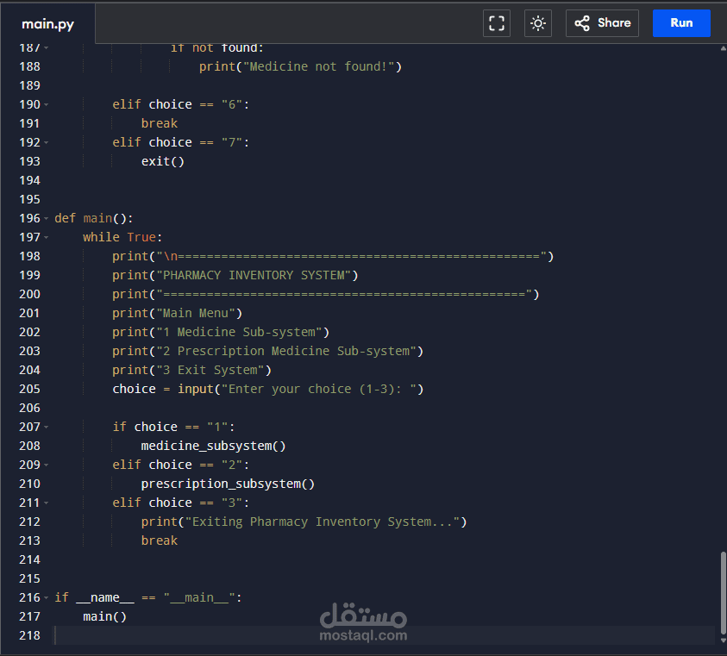727x656 pixels.
Task: Run the program with the Run button
Action: click(681, 23)
